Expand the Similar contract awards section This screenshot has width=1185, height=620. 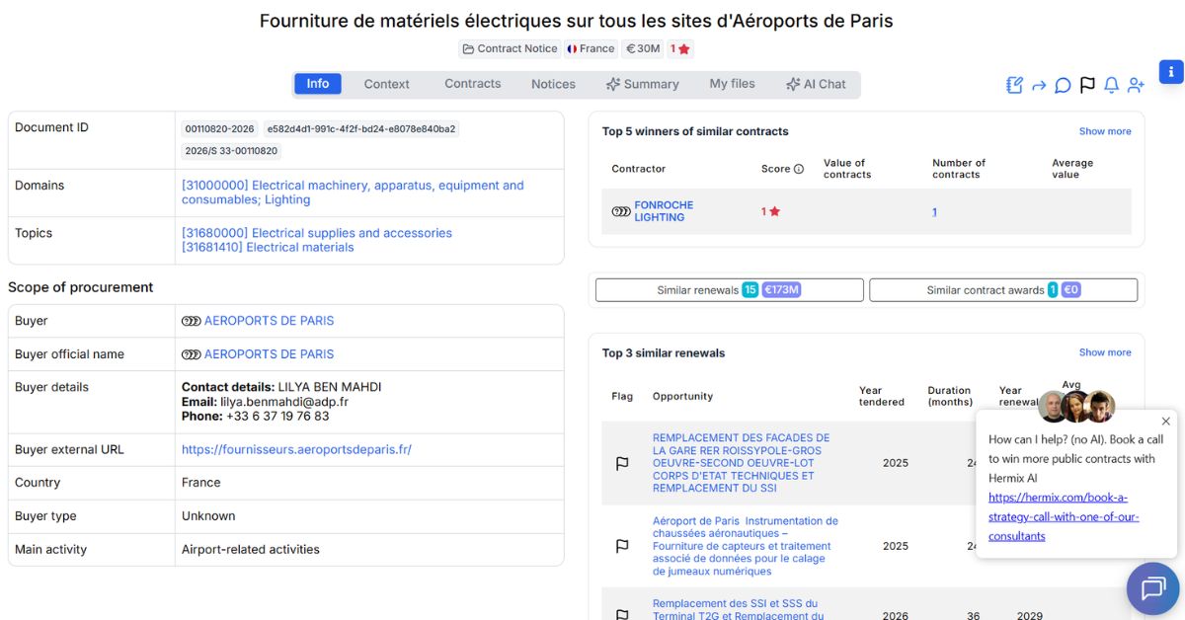[1002, 289]
